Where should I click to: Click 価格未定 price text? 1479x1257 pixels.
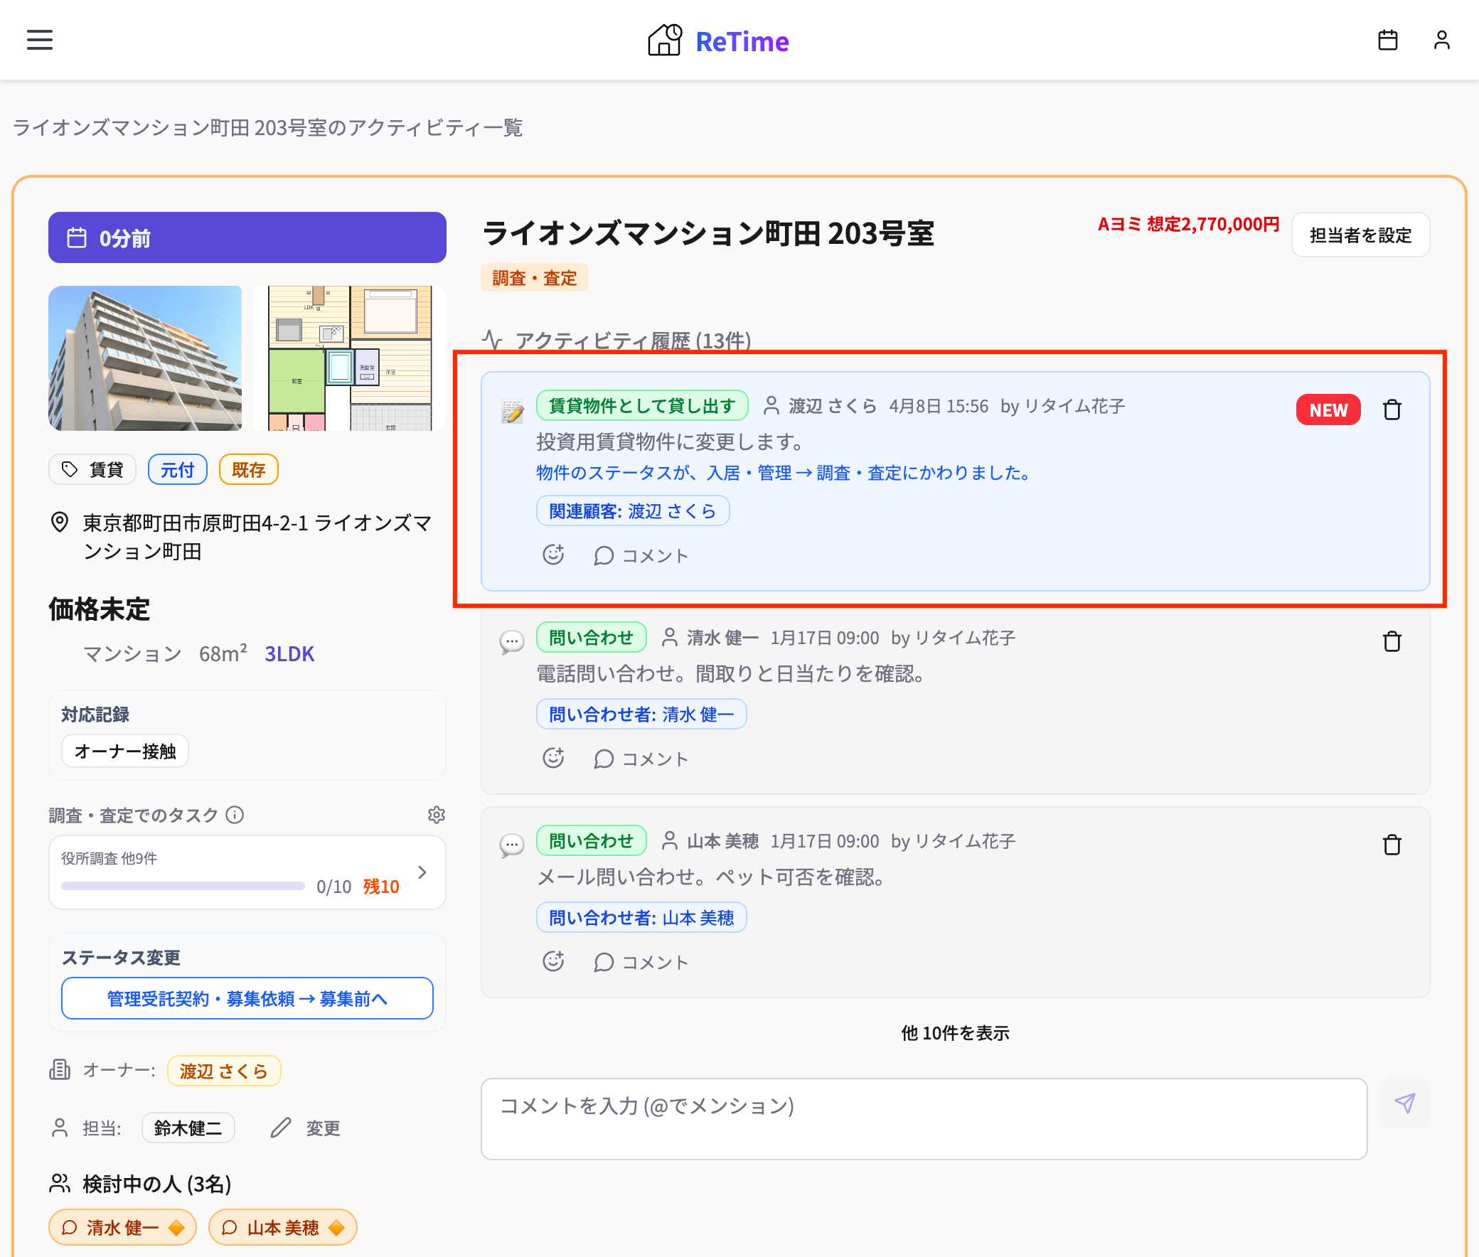[x=99, y=609]
